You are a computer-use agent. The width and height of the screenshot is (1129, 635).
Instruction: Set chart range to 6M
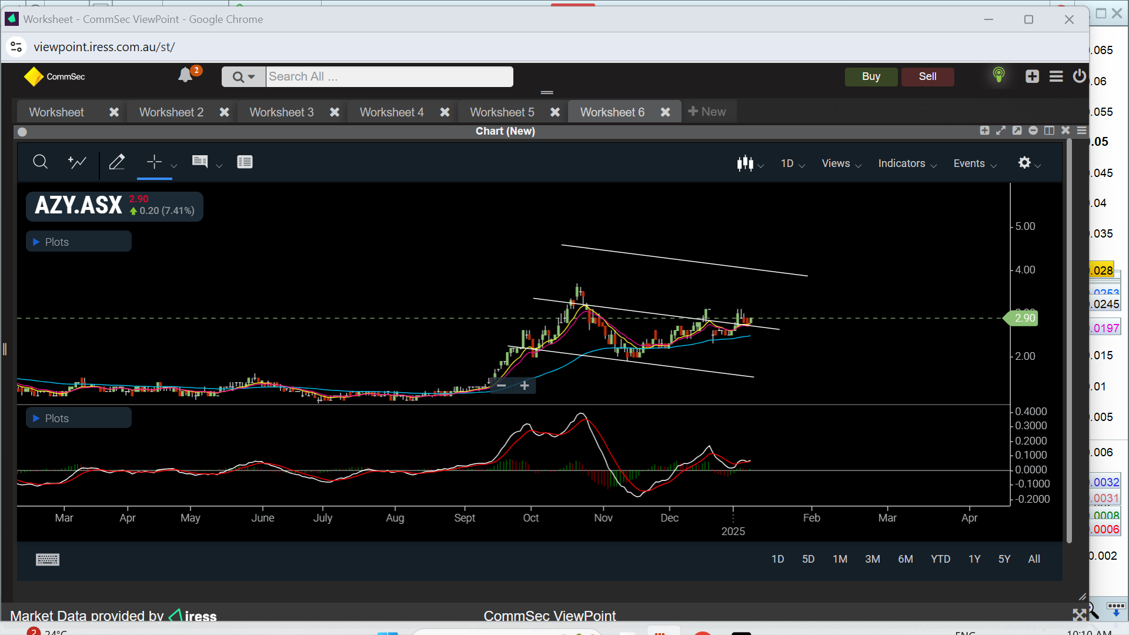(906, 559)
